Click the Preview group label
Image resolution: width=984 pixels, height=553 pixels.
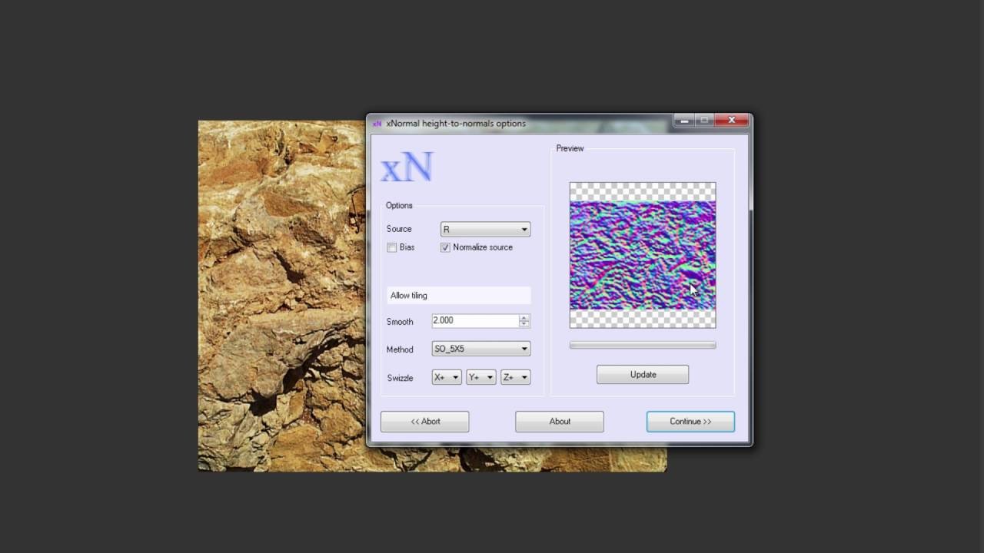coord(570,148)
